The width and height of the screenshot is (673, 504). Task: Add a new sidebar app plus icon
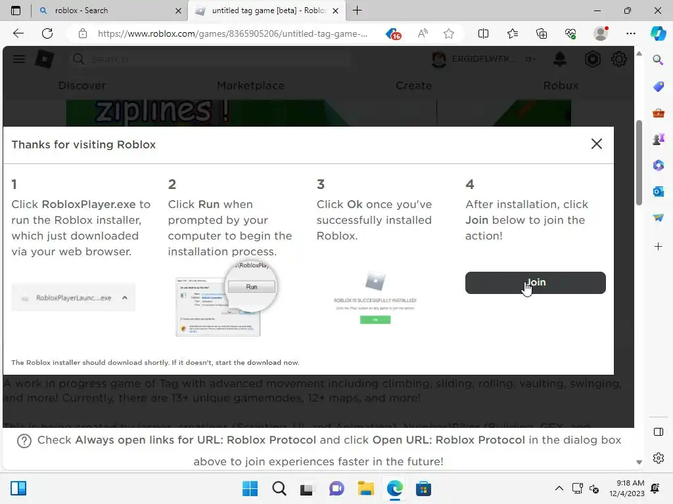(x=658, y=247)
